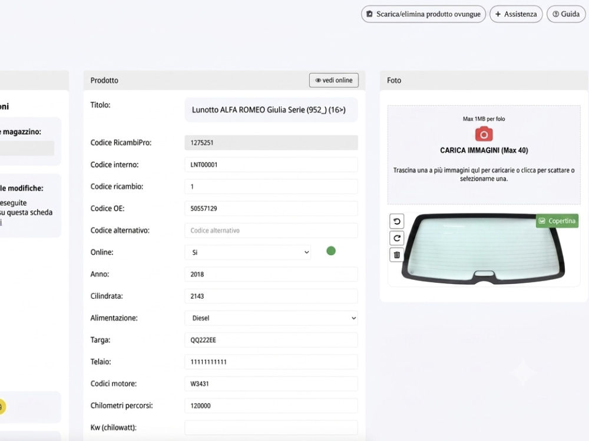Click the image icon in Copertina badge
The width and height of the screenshot is (589, 441).
pyautogui.click(x=542, y=221)
